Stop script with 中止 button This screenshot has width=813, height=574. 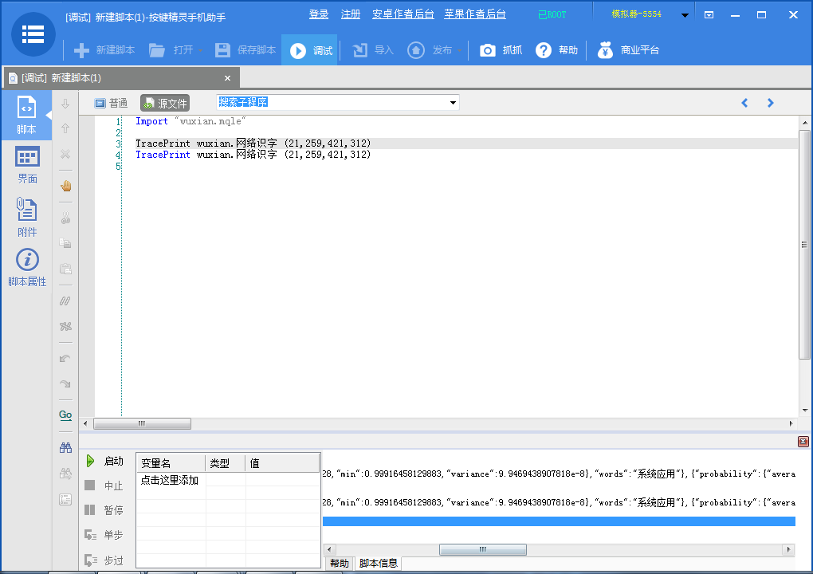click(104, 486)
